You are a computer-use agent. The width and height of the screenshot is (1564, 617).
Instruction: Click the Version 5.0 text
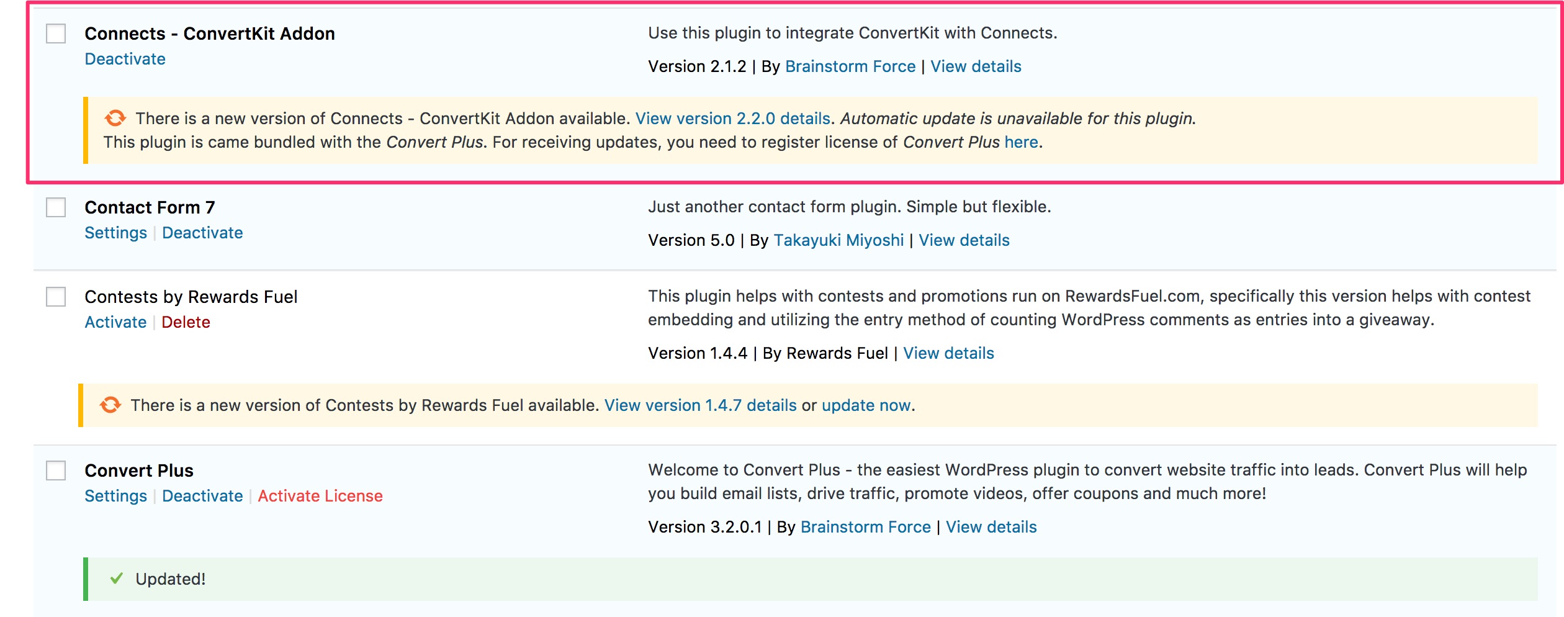pos(691,240)
